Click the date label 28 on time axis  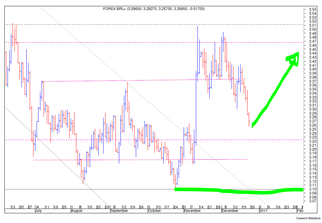218,207
